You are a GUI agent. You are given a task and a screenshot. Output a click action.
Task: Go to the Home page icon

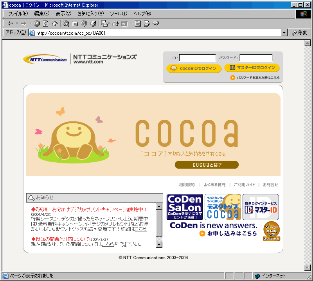click(x=55, y=23)
